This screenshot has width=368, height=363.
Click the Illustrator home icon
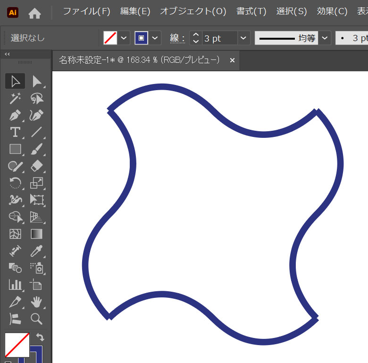point(35,13)
